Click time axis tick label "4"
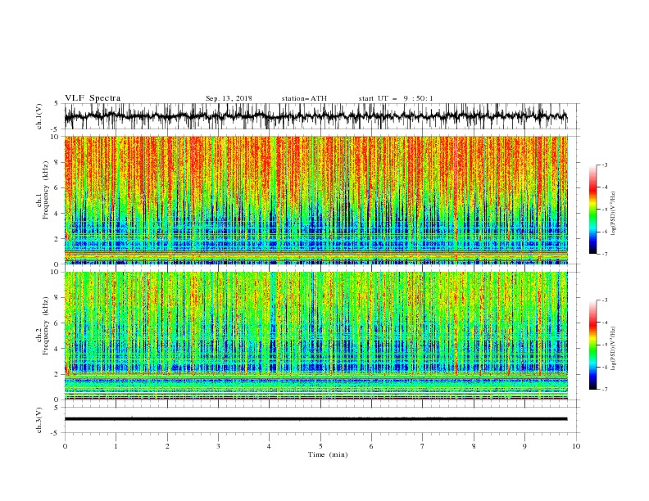The width and height of the screenshot is (649, 501). 269,446
